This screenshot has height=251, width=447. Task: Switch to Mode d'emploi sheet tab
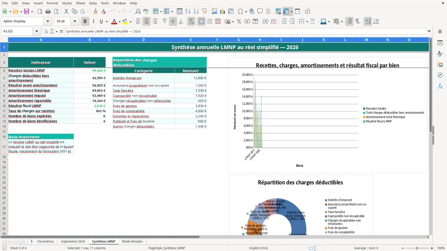coord(132,242)
